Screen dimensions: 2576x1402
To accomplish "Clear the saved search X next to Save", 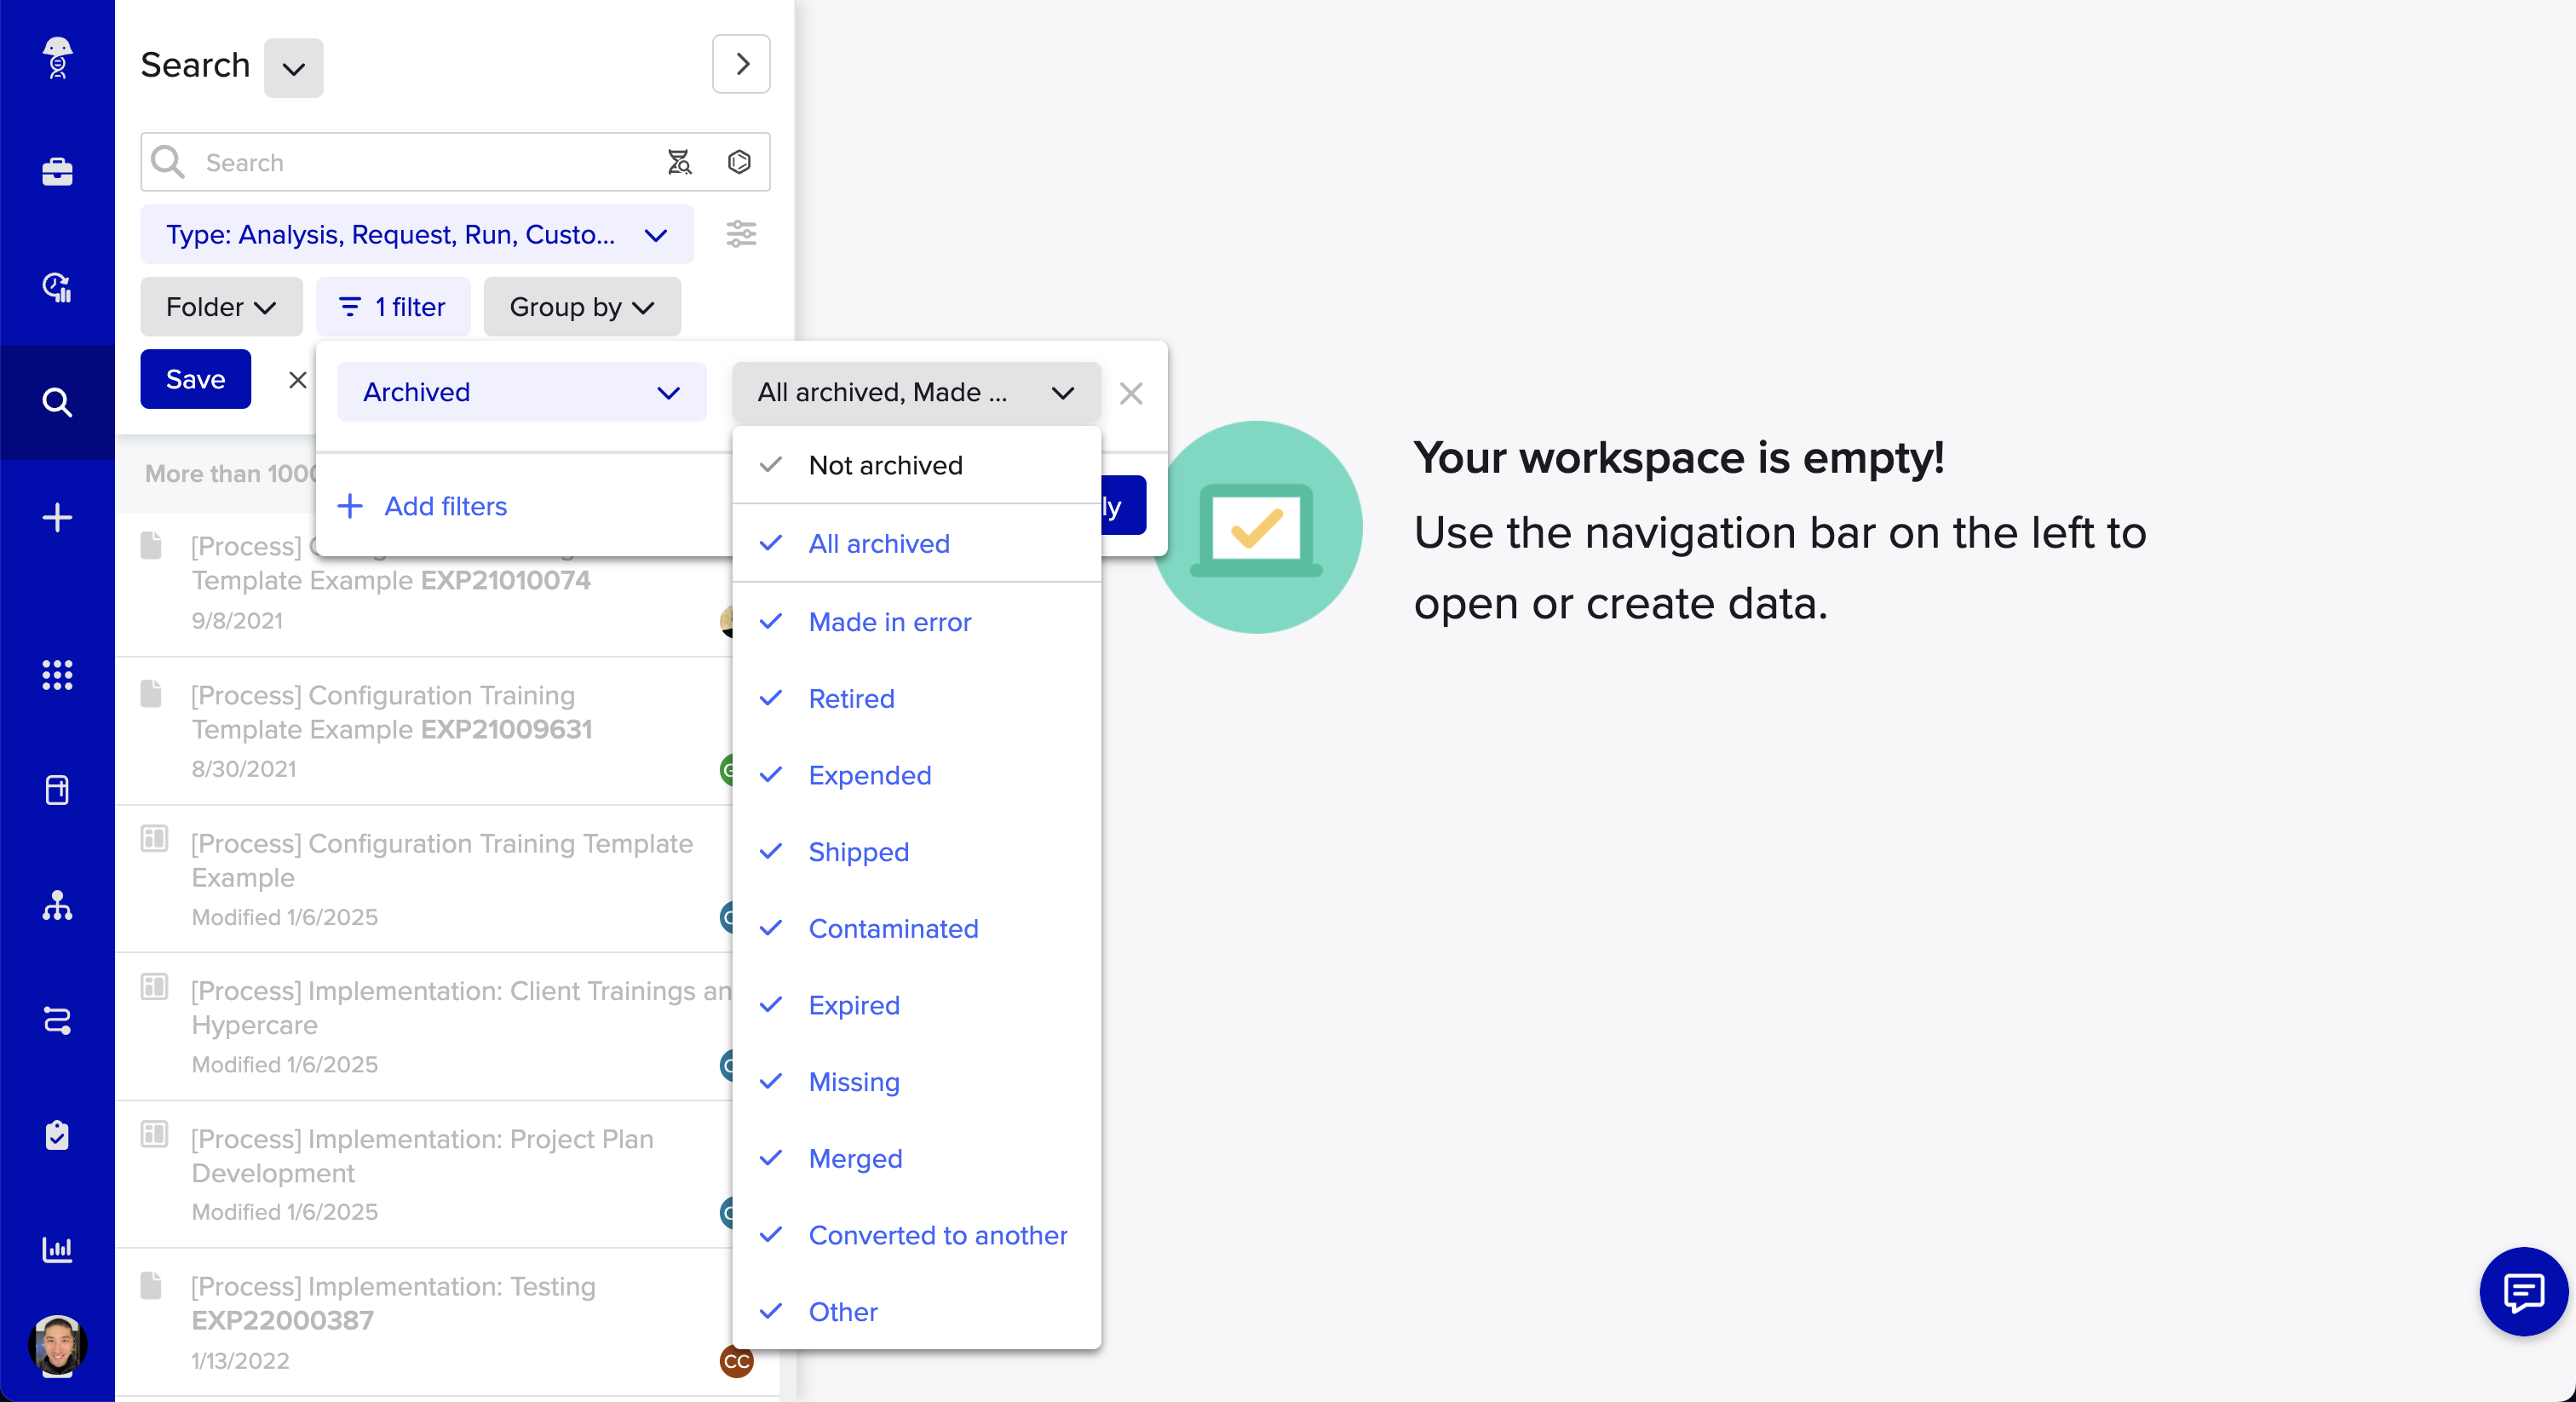I will tap(297, 379).
